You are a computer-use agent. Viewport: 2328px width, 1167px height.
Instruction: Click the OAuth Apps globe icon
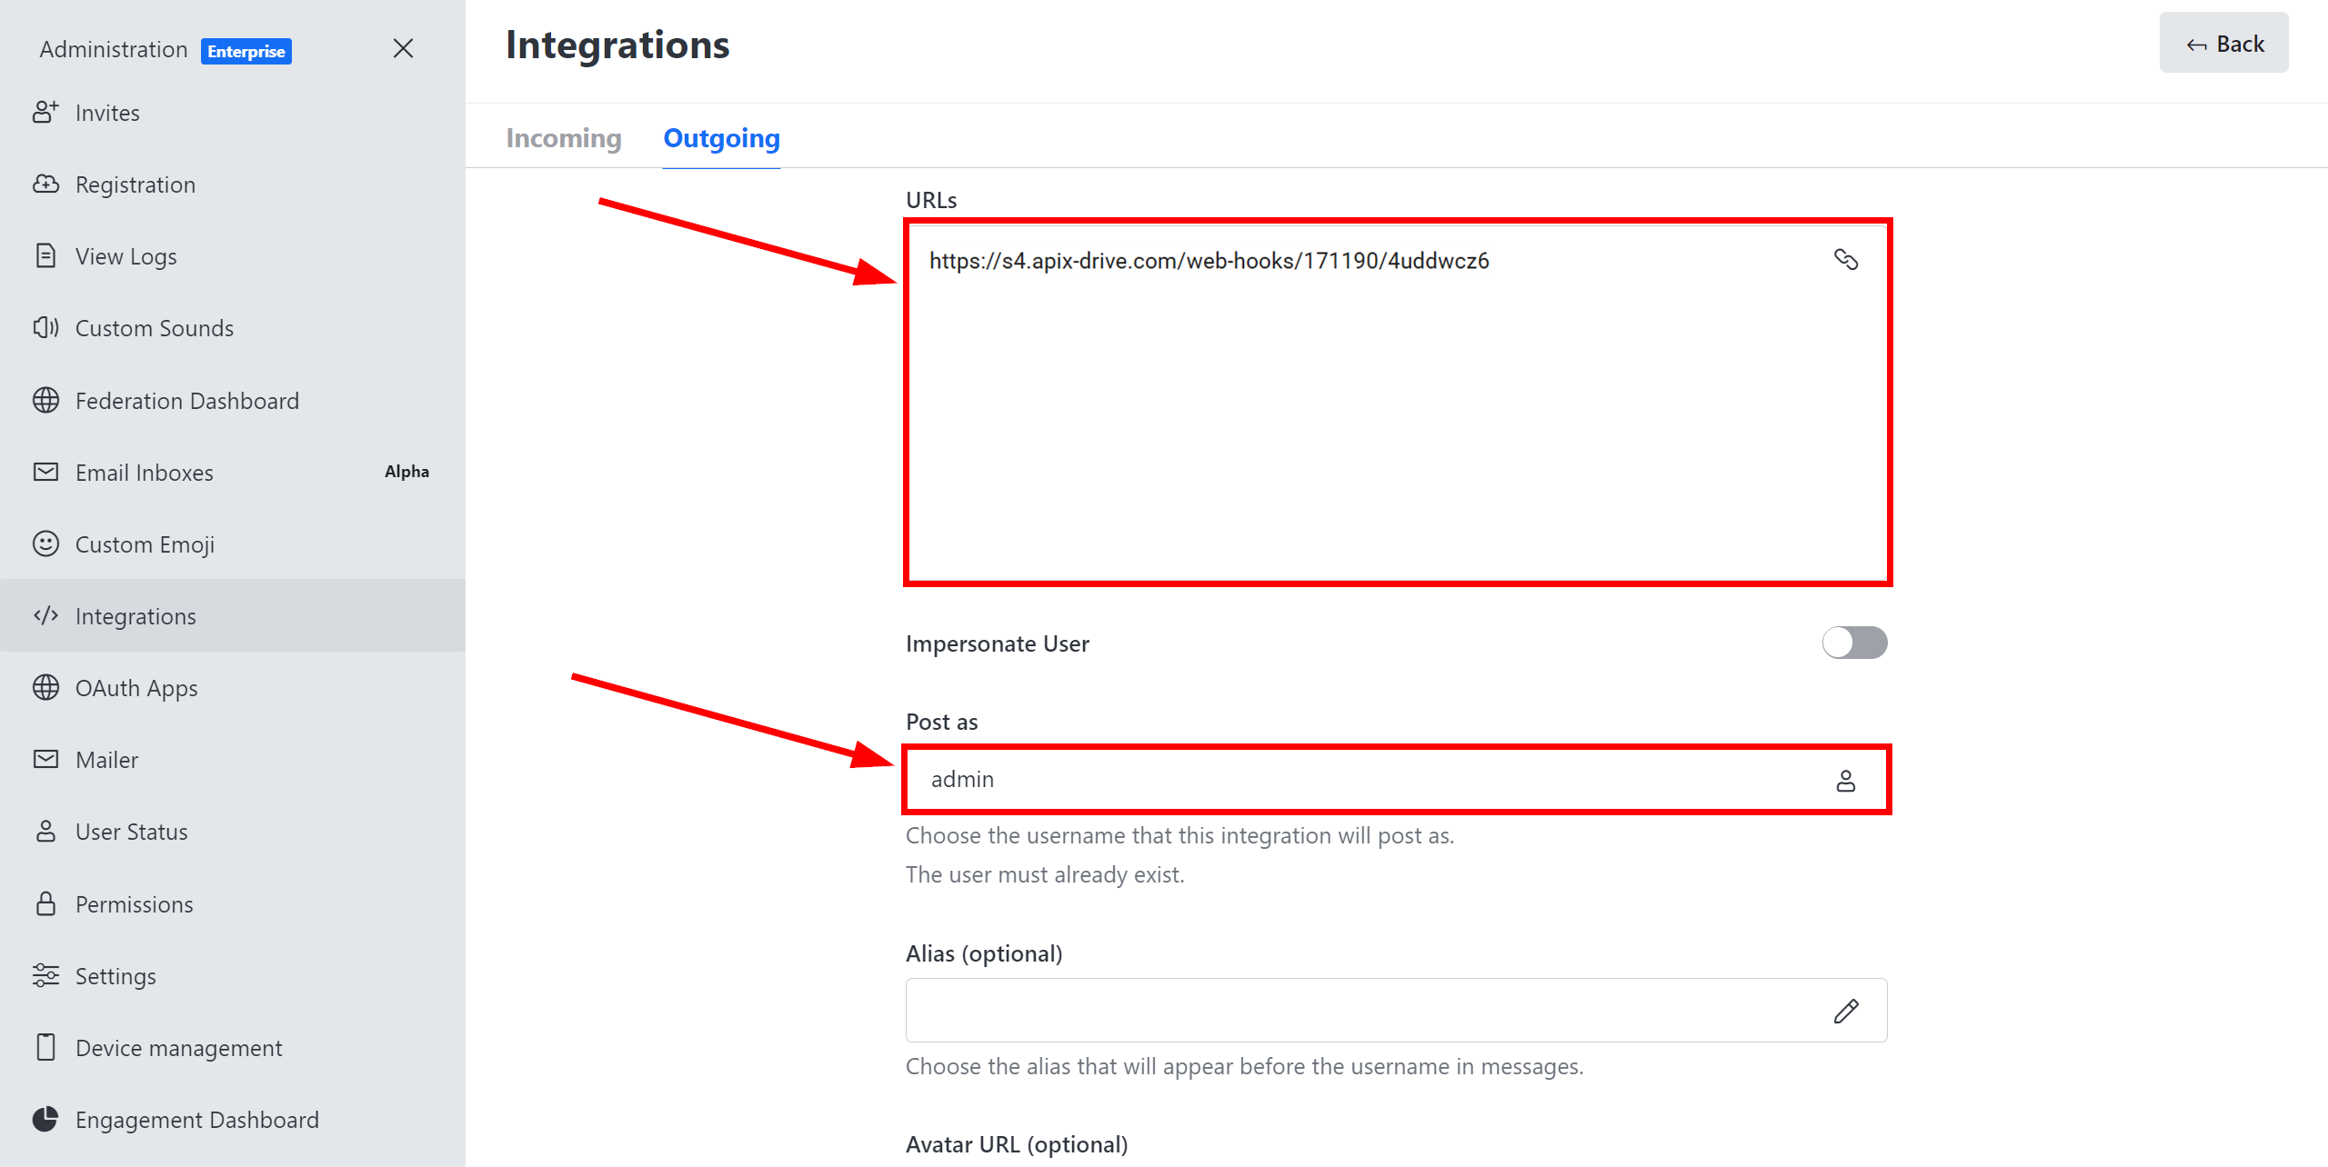point(45,687)
